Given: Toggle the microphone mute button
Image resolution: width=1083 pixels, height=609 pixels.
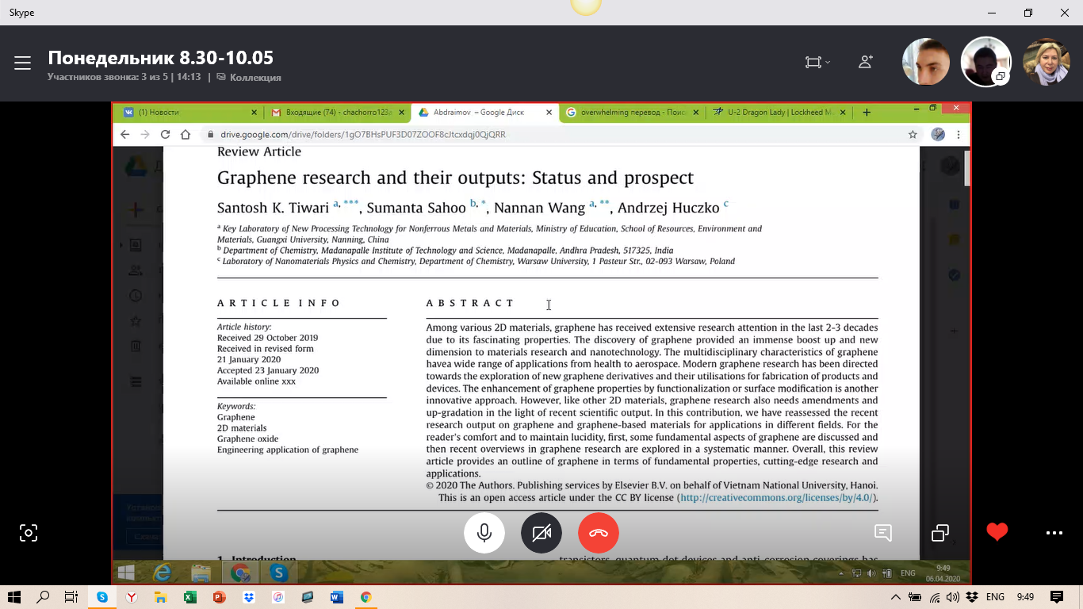Looking at the screenshot, I should [484, 533].
